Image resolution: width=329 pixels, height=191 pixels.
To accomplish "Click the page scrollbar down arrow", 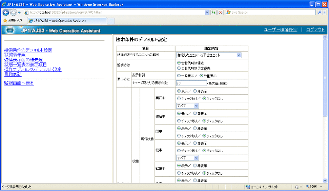I will click(325, 181).
